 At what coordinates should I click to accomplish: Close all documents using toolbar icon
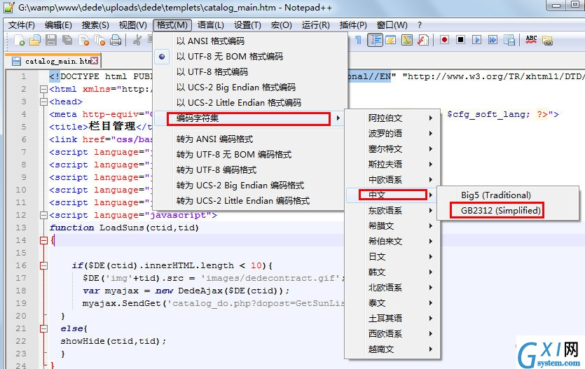click(x=99, y=40)
